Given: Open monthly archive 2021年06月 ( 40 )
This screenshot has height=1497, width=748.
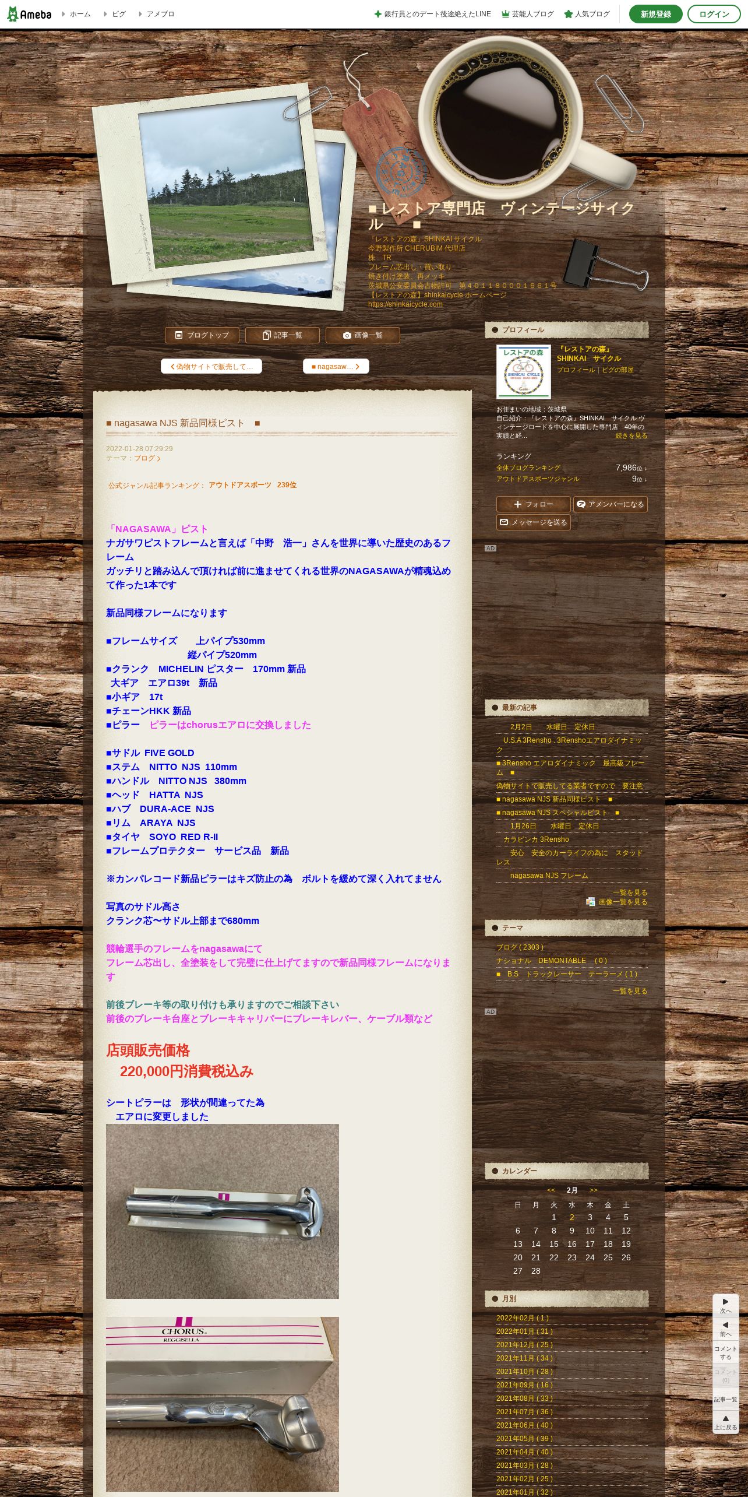Looking at the screenshot, I should pyautogui.click(x=524, y=1425).
